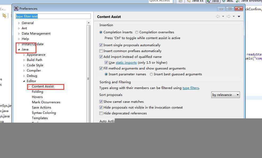Select Completion inserts radio button
The image size is (262, 158).
point(101,32)
